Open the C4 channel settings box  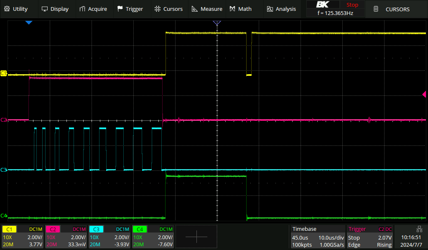pos(153,237)
